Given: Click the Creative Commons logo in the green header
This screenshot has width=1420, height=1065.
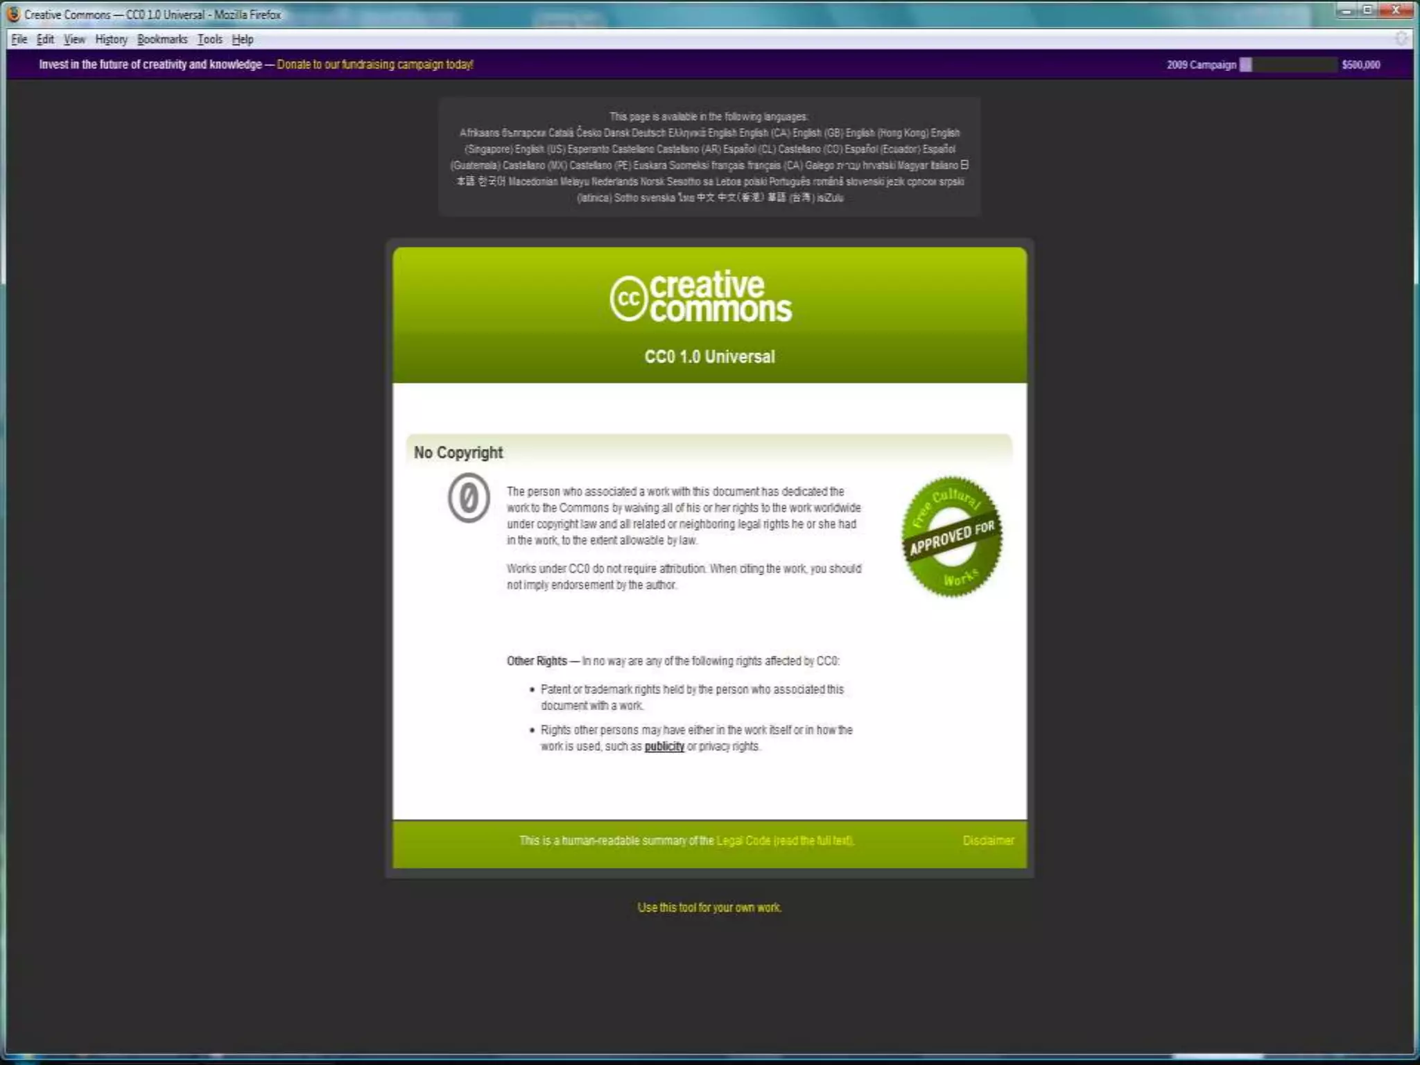Looking at the screenshot, I should (x=700, y=297).
